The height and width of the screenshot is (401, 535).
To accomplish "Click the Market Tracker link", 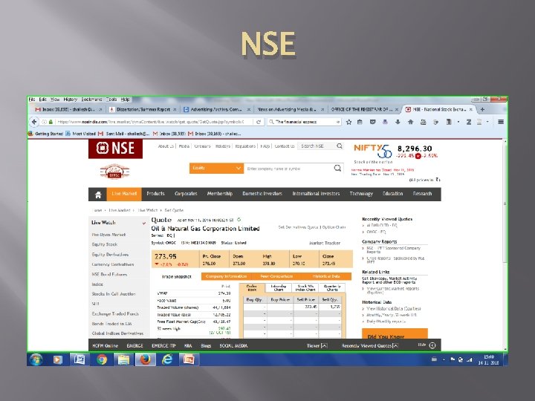I will 325,243.
